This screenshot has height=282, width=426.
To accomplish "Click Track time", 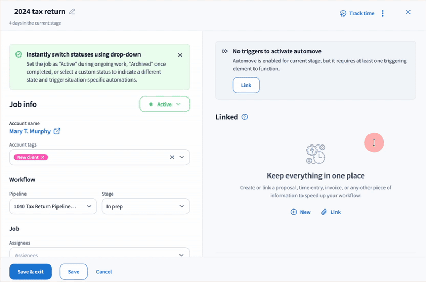I will pos(357,13).
